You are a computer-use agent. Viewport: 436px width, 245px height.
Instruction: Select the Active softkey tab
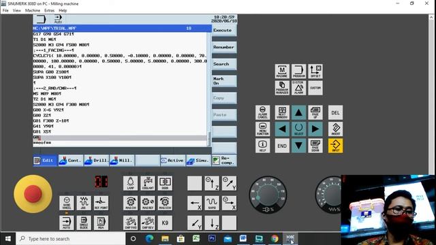point(173,161)
